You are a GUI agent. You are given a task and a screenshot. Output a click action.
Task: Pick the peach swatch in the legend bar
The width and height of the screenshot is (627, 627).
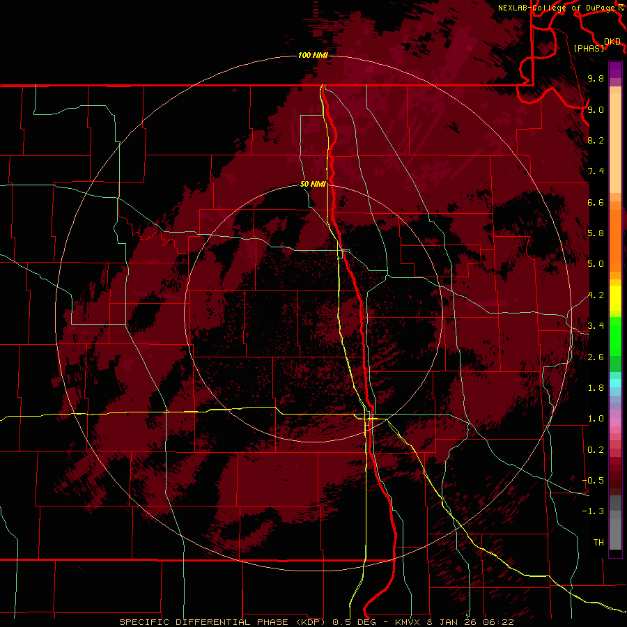point(615,143)
